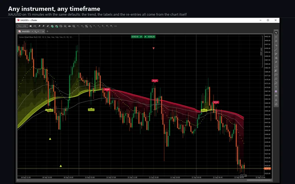Select the cursor pointer tool in right sidebar
The image size is (295, 184).
pyautogui.click(x=276, y=33)
